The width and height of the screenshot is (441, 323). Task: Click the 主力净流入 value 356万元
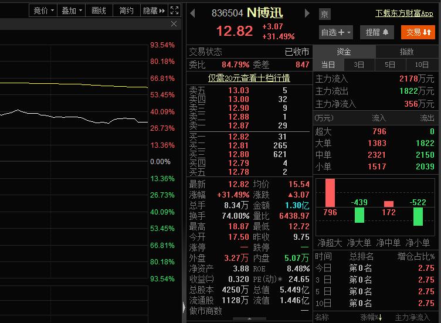419,104
